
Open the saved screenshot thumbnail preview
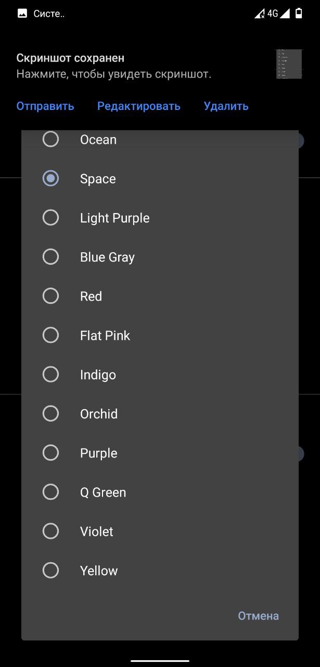point(289,64)
